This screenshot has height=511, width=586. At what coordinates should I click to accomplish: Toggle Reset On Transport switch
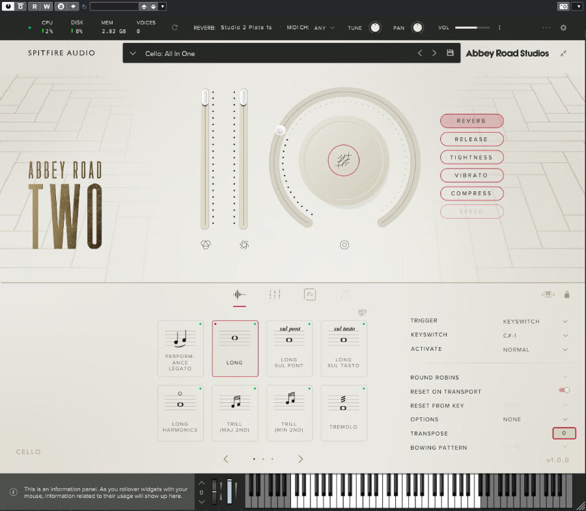(565, 391)
